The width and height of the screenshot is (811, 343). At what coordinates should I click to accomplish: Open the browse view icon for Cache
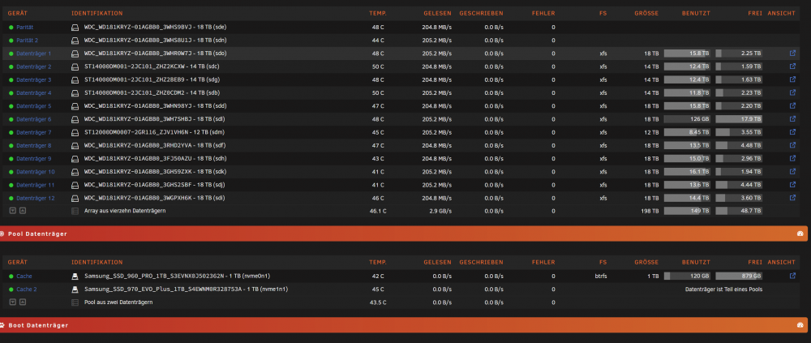point(792,277)
